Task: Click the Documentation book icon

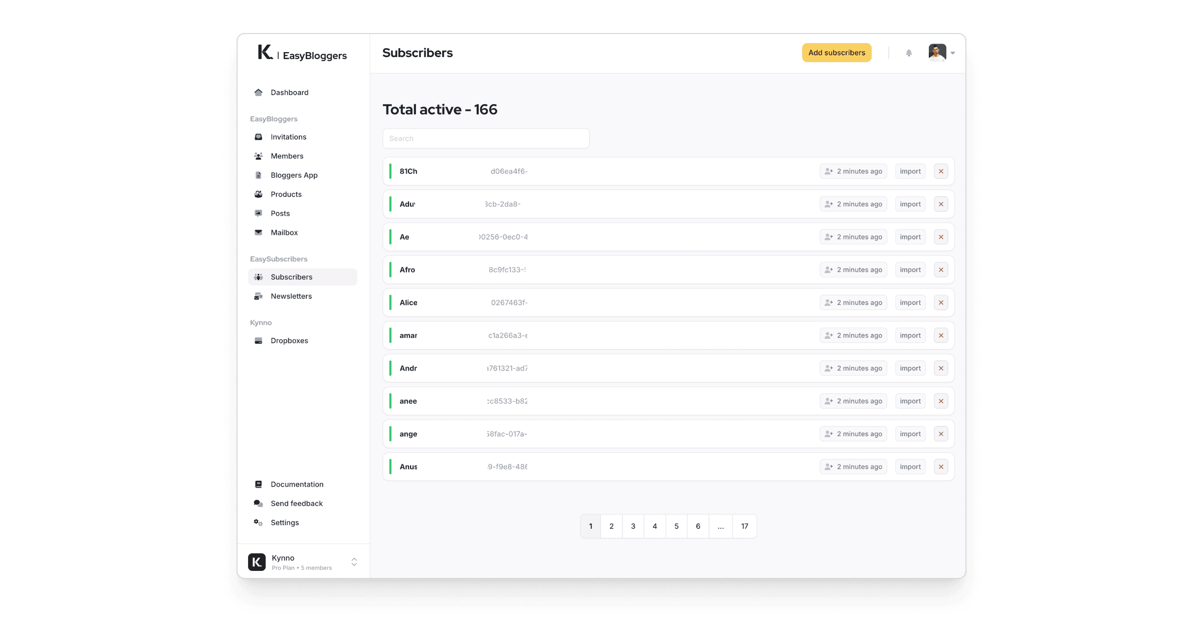Action: [x=258, y=484]
